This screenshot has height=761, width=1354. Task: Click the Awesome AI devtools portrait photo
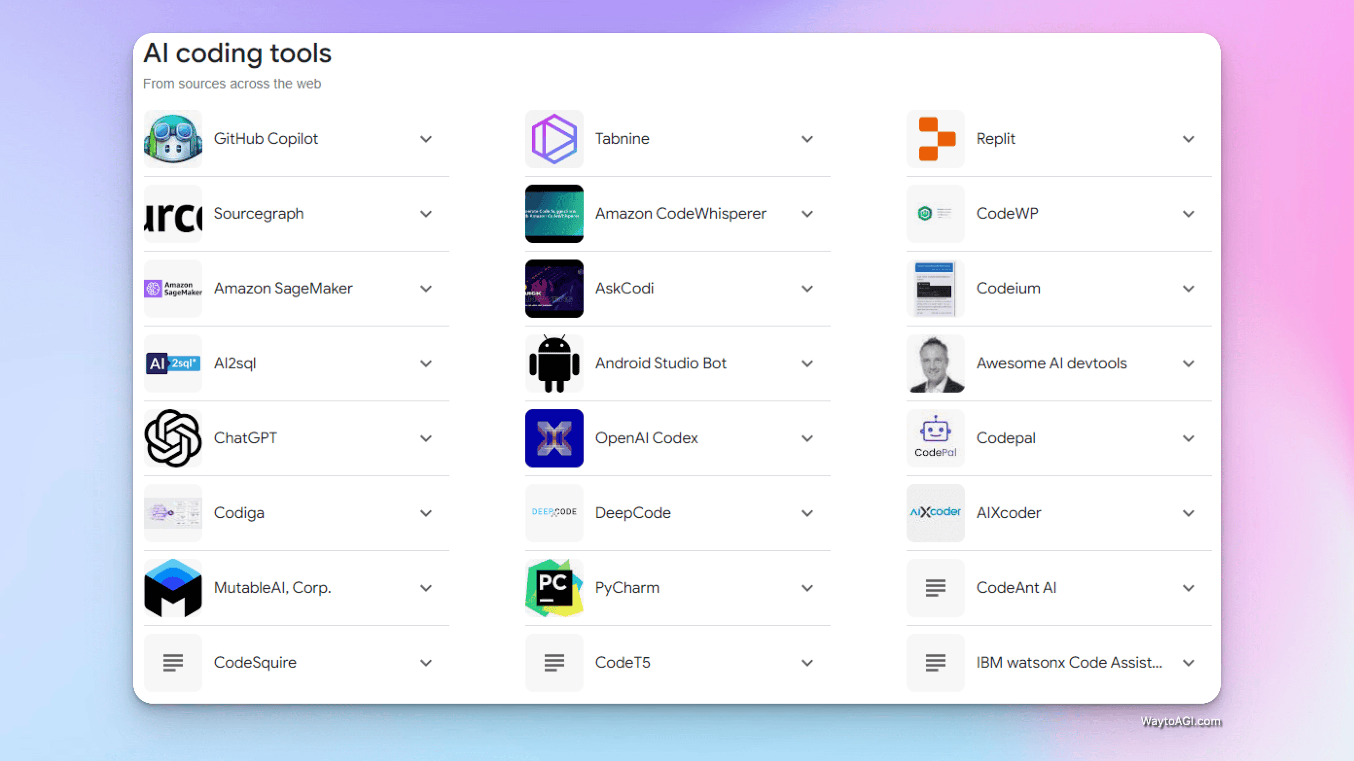(x=936, y=363)
